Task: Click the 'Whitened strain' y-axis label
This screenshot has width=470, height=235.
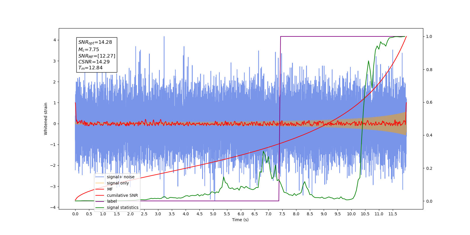Action: pyautogui.click(x=46, y=119)
